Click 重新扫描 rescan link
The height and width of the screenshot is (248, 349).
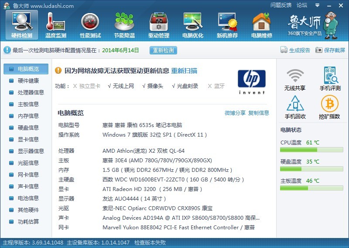pyautogui.click(x=184, y=71)
